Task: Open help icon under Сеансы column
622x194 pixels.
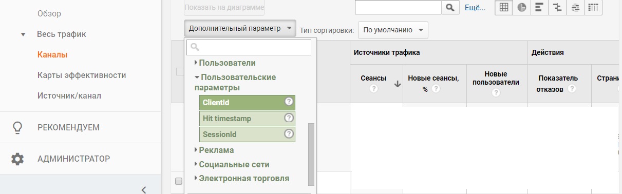Action: (x=373, y=89)
